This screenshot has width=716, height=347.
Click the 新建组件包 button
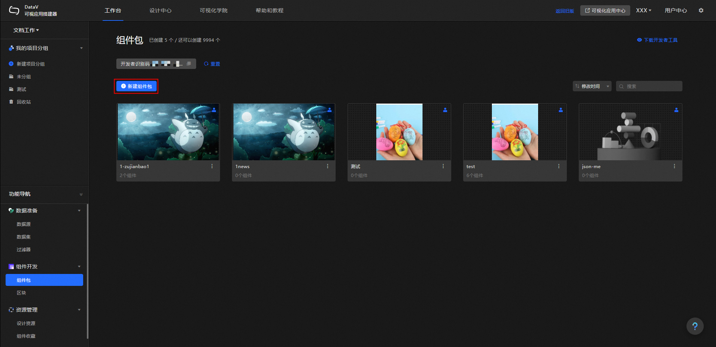pyautogui.click(x=136, y=86)
